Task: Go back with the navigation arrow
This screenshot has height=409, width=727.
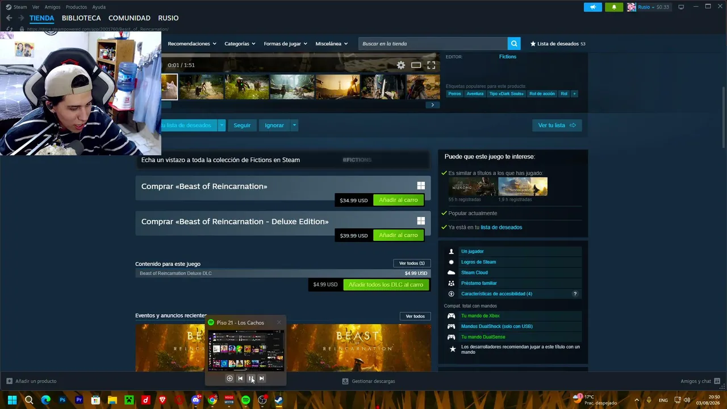Action: [9, 18]
